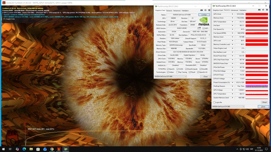This screenshot has width=271, height=152.
Task: Take screenshot in GPU-Z Graphics Card window
Action: (202, 10)
